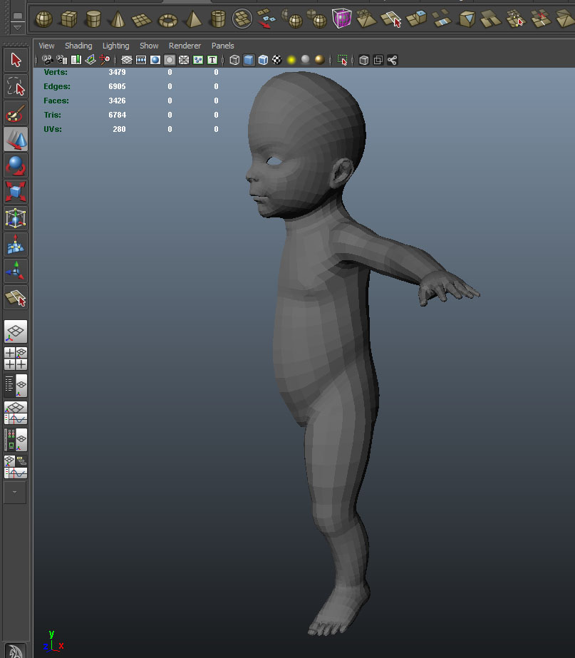
Task: Create a polygon cylinder from shelf
Action: click(x=93, y=19)
